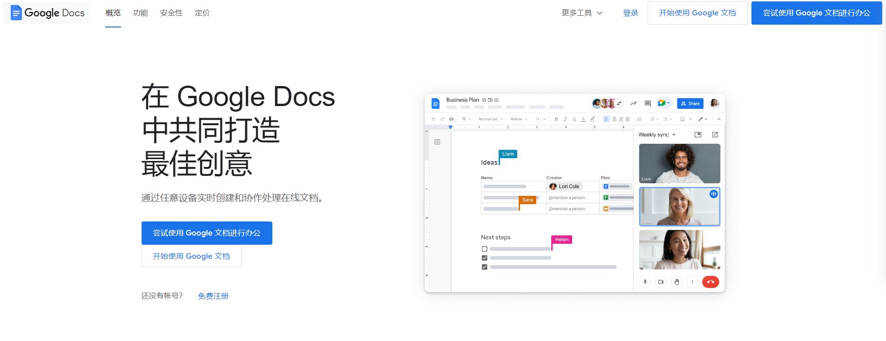
Task: Click the red end call button
Action: click(x=710, y=281)
